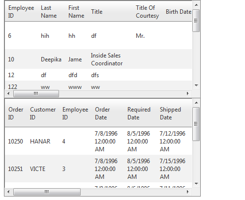Click the down arrow of the orders grid's vertical scrollbar
245x200 pixels.
click(196, 184)
